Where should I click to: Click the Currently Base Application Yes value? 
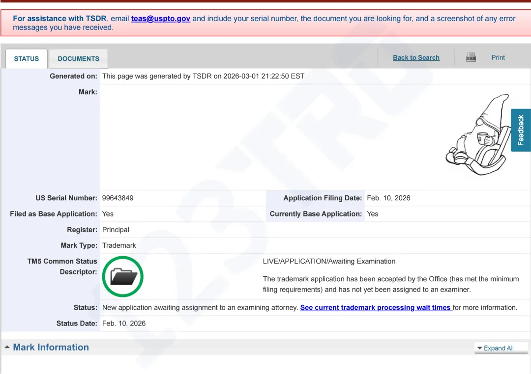tap(373, 214)
